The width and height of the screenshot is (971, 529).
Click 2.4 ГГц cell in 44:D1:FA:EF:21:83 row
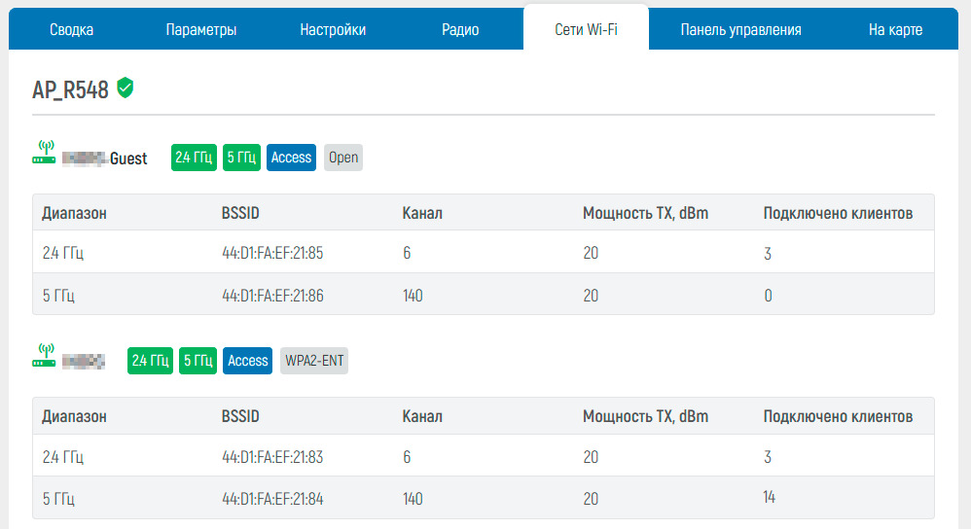pyautogui.click(x=62, y=457)
